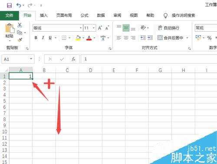Toggle italic formatting
The width and height of the screenshot is (217, 164).
coord(43,38)
